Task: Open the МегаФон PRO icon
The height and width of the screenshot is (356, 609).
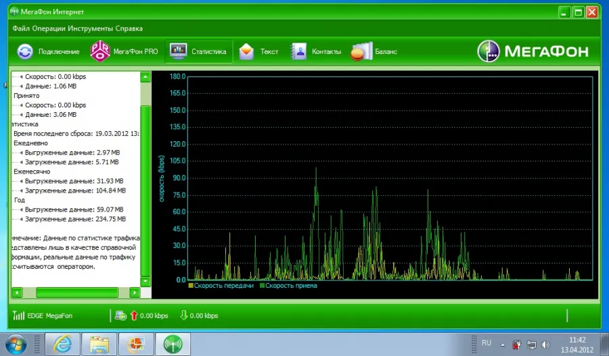Action: tap(100, 51)
